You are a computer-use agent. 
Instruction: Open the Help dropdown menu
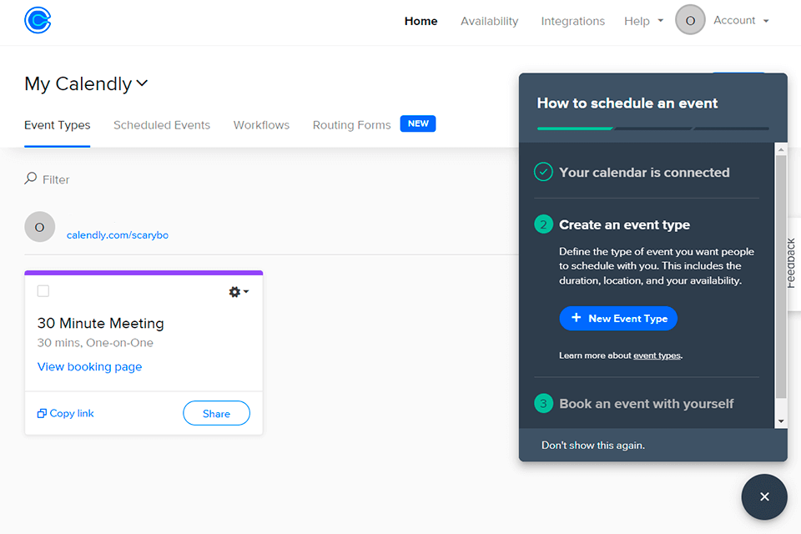643,22
